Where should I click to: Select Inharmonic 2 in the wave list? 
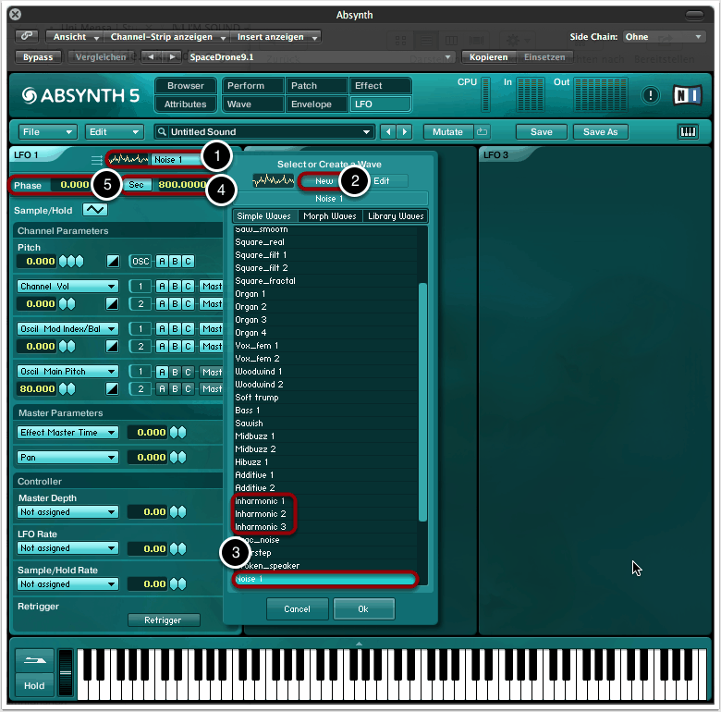tap(261, 514)
